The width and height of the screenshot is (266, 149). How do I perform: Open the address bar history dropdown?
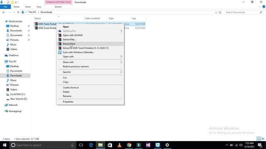(x=216, y=12)
